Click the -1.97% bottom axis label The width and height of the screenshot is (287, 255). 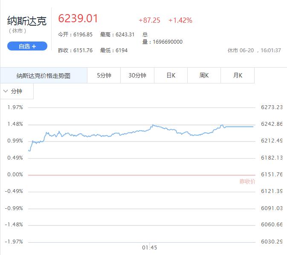[14, 242]
